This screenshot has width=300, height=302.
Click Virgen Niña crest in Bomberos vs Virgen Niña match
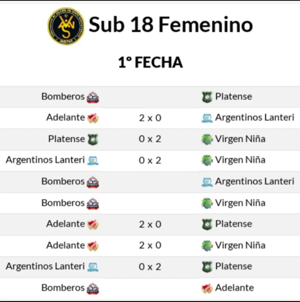point(207,203)
